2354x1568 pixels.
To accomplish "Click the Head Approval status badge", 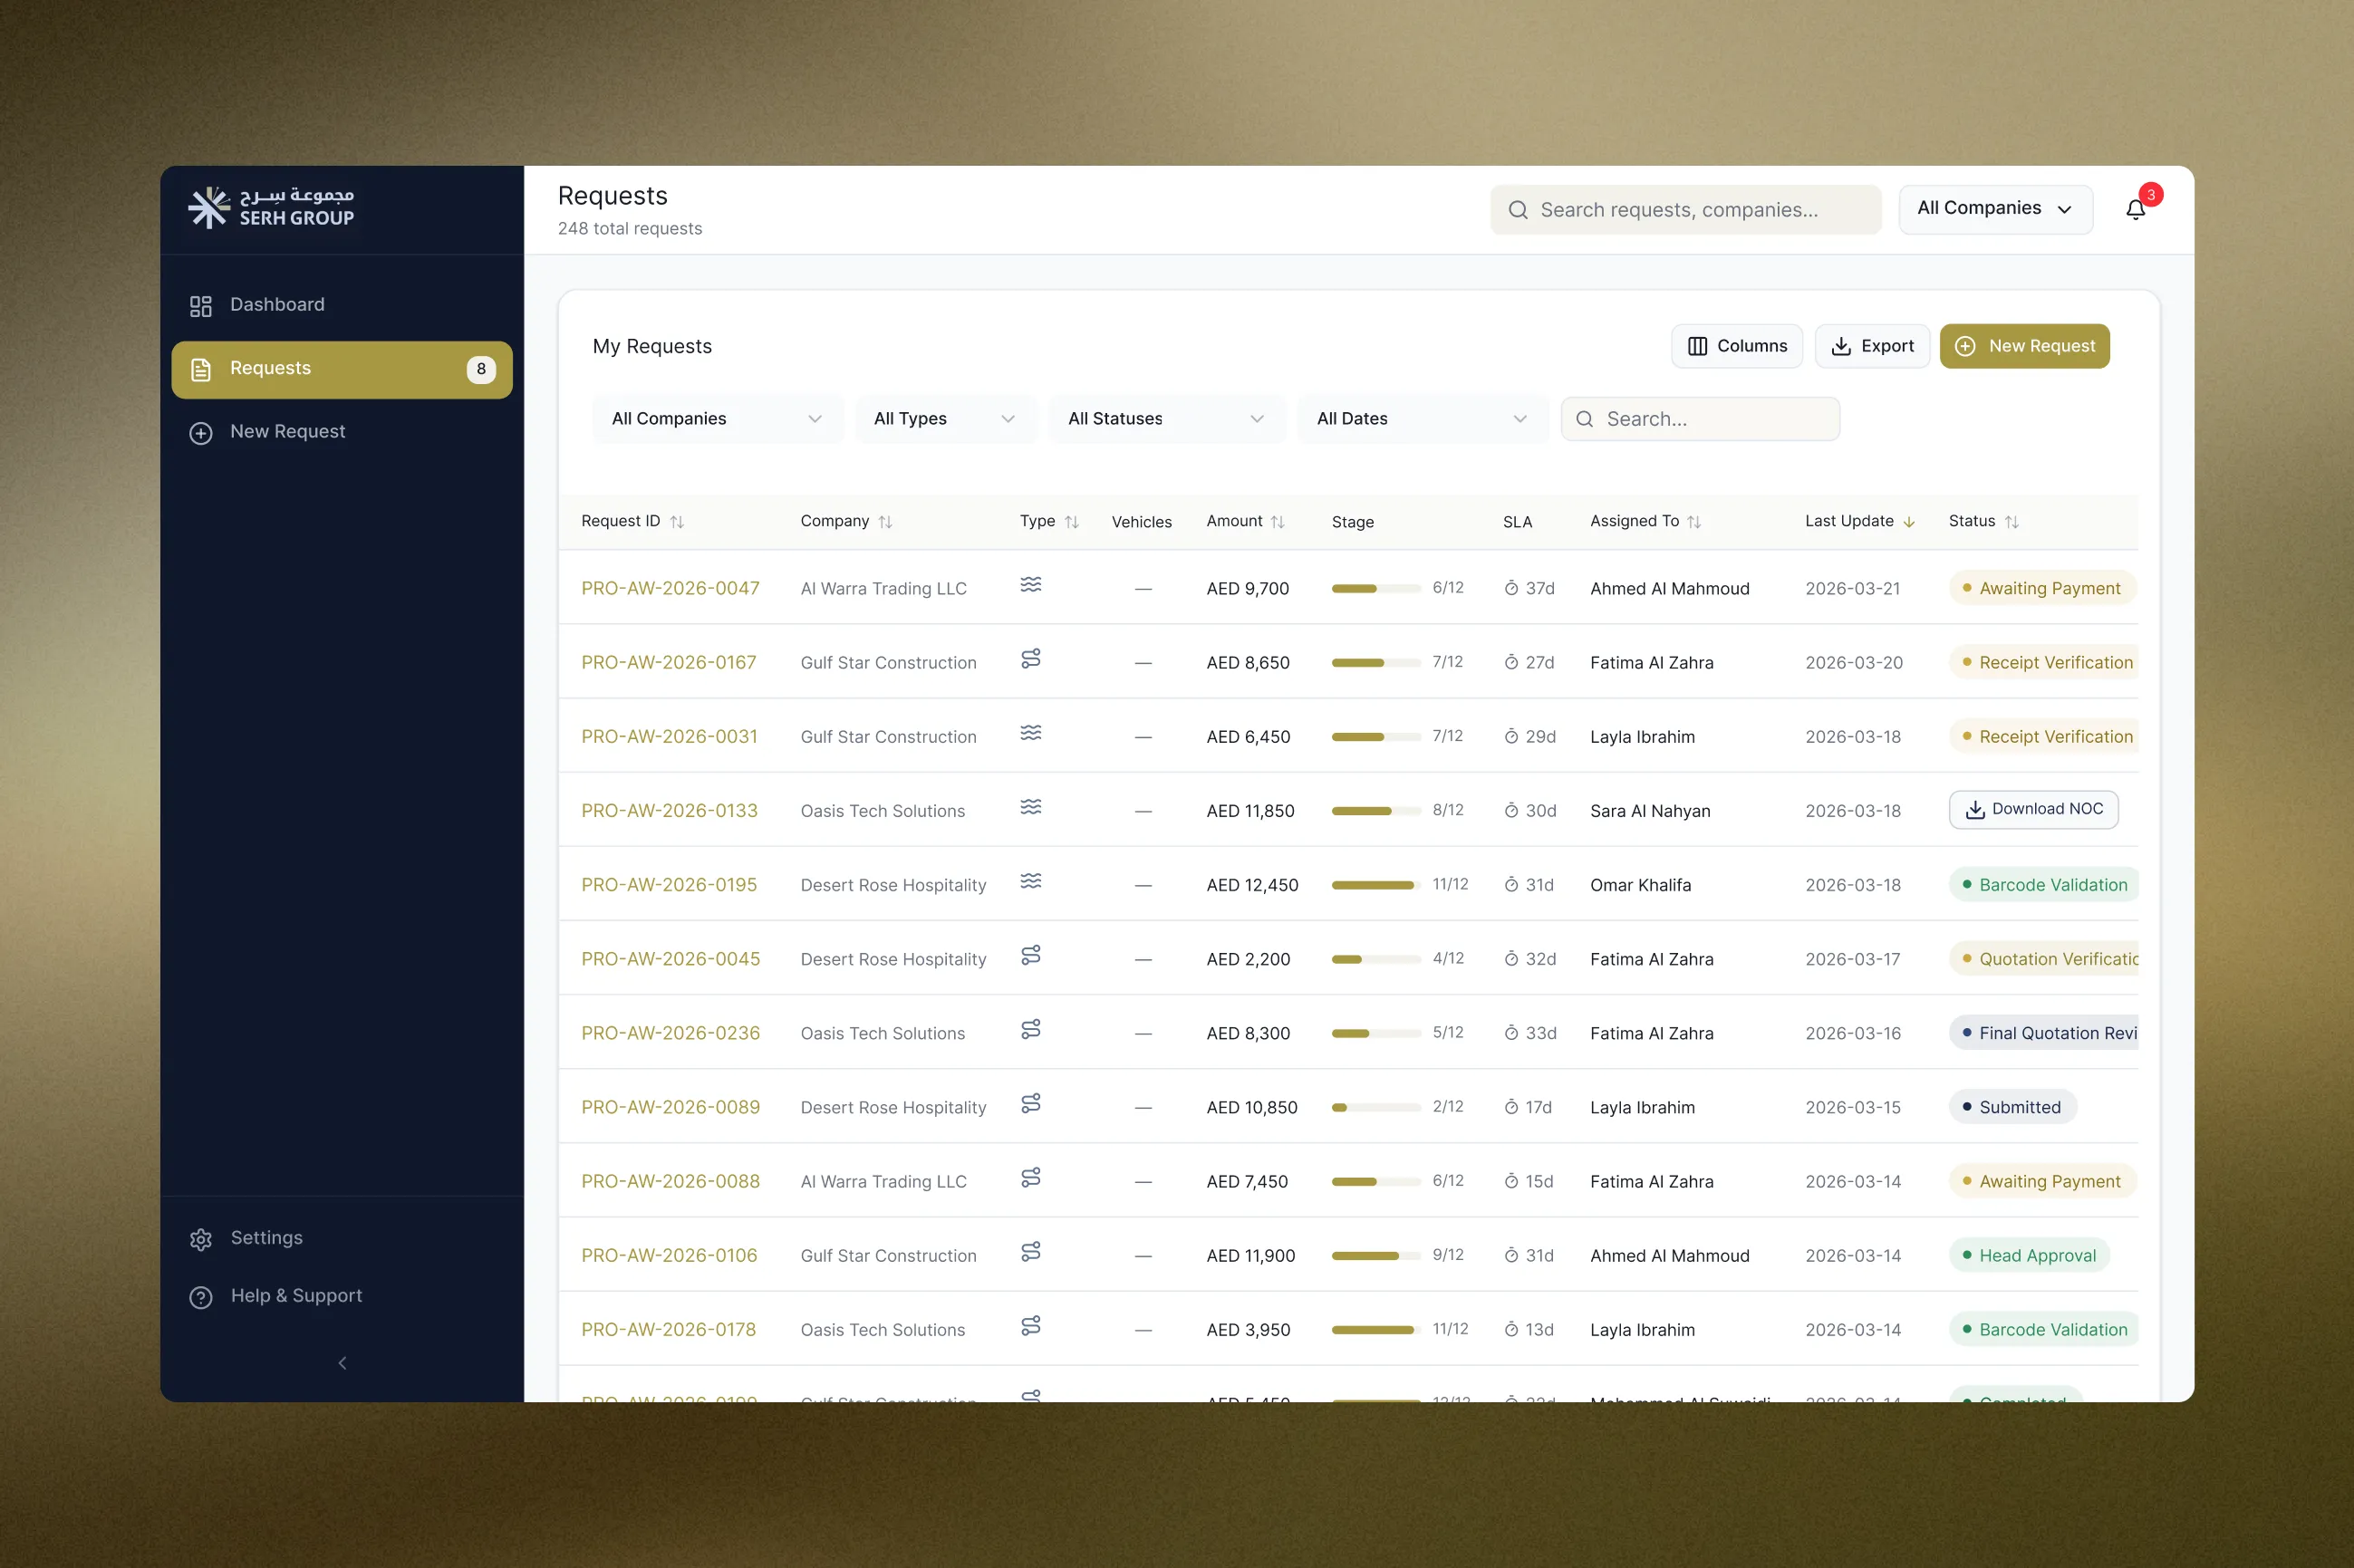I will (2029, 1255).
